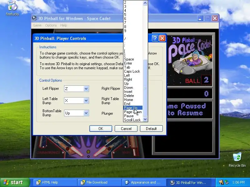Open the Help menu
The height and width of the screenshot is (187, 250).
tap(64, 25)
